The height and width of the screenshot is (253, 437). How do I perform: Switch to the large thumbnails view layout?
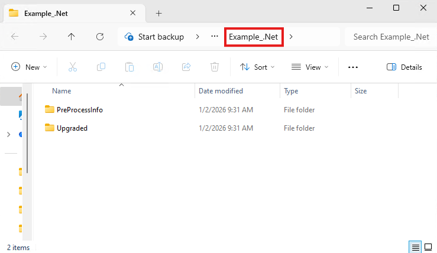pyautogui.click(x=428, y=246)
